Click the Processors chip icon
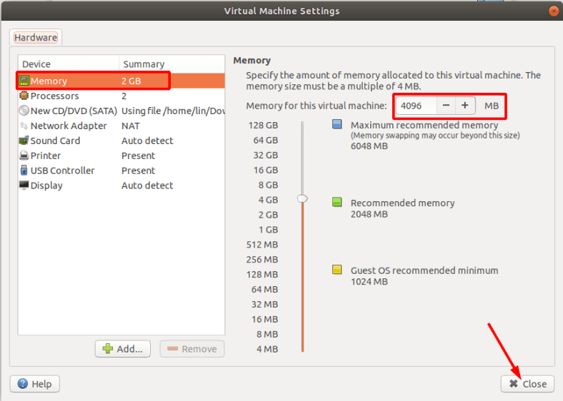 tap(24, 96)
